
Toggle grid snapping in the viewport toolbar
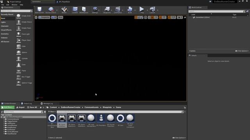(152, 17)
